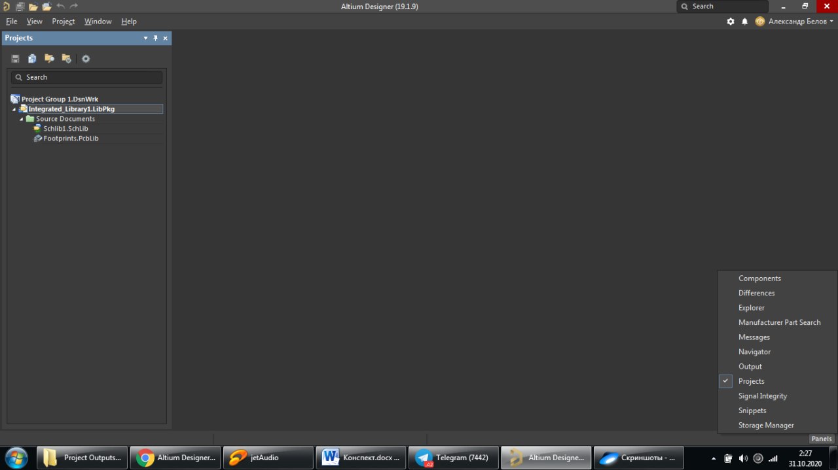This screenshot has width=838, height=470.
Task: Open the Project menu
Action: click(64, 22)
